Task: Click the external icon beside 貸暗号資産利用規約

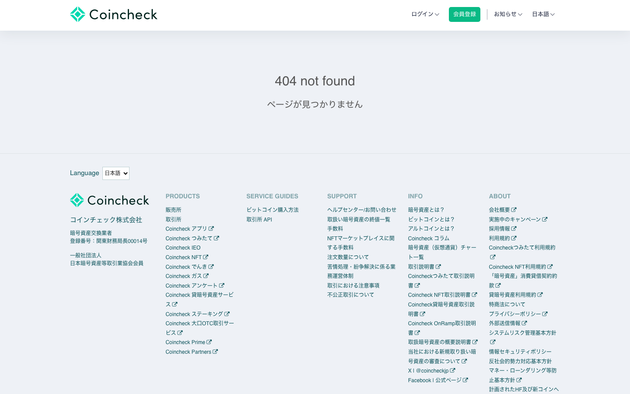Action: pyautogui.click(x=540, y=295)
